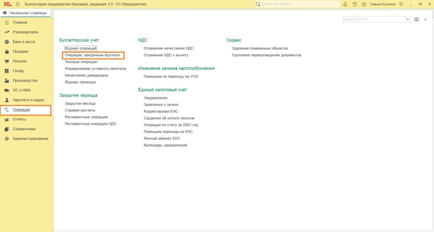
Task: Open Корректировки ЕНС
Action: [x=161, y=112]
